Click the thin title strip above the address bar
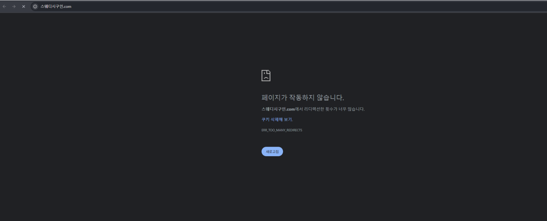The image size is (547, 221). tap(273, 1)
